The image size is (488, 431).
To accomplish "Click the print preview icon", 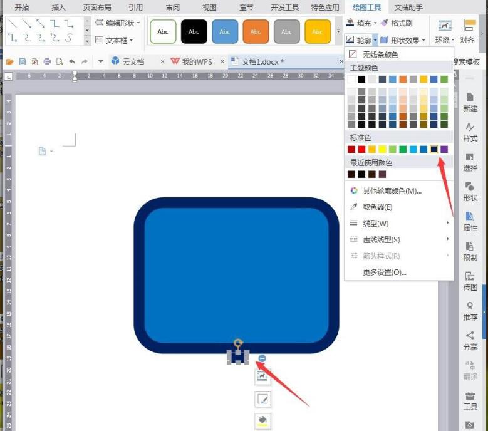I will click(60, 61).
